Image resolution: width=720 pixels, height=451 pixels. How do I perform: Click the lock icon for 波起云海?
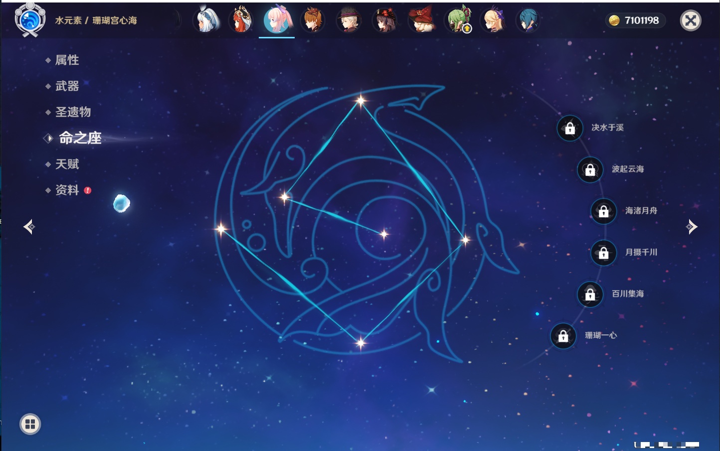[590, 169]
